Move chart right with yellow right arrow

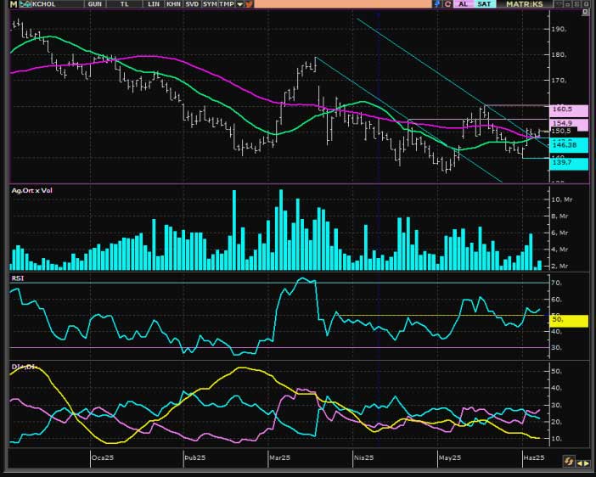pyautogui.click(x=587, y=463)
